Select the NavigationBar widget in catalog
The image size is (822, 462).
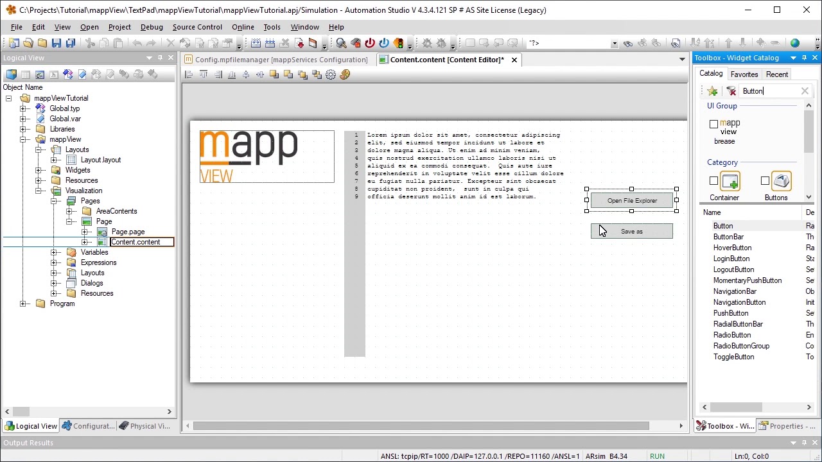coord(735,291)
